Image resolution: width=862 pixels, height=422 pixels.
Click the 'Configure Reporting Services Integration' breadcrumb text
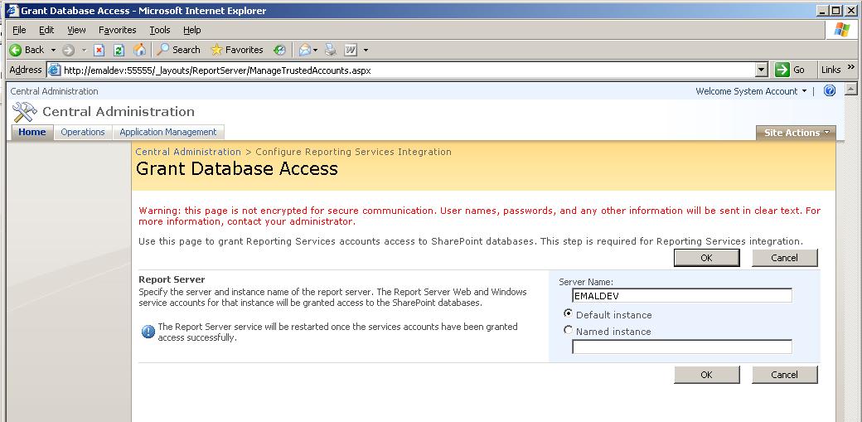pyautogui.click(x=353, y=152)
